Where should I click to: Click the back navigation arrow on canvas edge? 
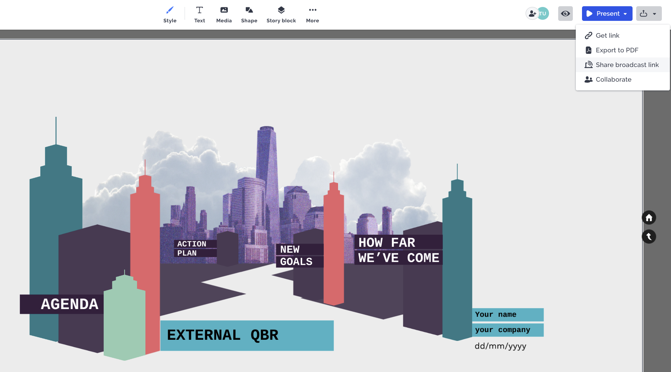click(649, 237)
